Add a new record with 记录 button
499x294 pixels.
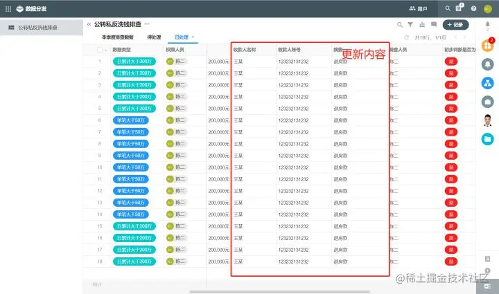point(455,25)
